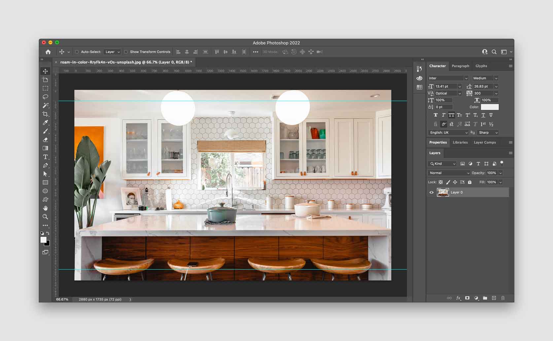Toggle Faux Bold in Character panel
Viewport: 553px width, 341px height.
pos(435,115)
